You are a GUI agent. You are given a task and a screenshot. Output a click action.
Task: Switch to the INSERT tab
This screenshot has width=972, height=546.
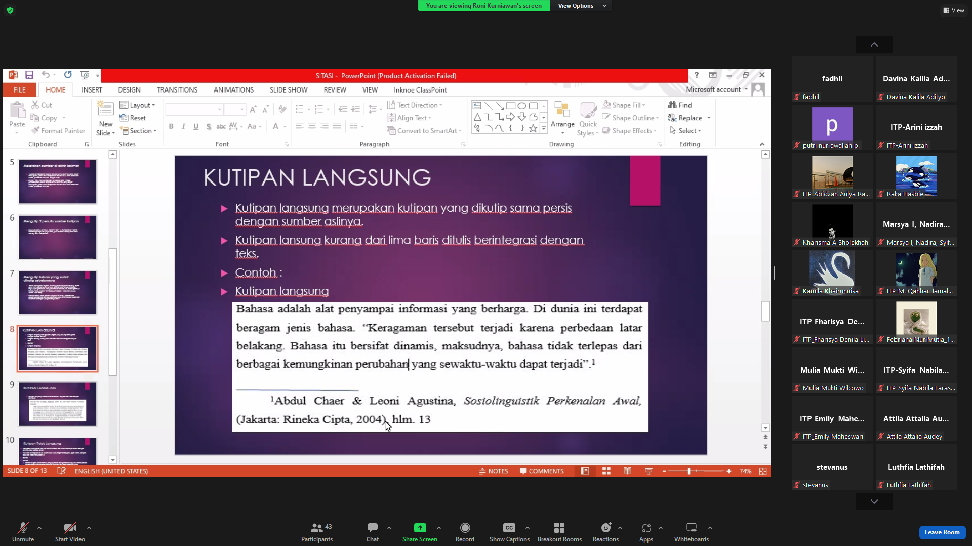(92, 89)
